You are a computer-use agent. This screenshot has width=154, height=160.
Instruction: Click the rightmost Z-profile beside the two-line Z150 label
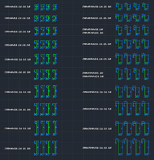(x=146, y=30)
